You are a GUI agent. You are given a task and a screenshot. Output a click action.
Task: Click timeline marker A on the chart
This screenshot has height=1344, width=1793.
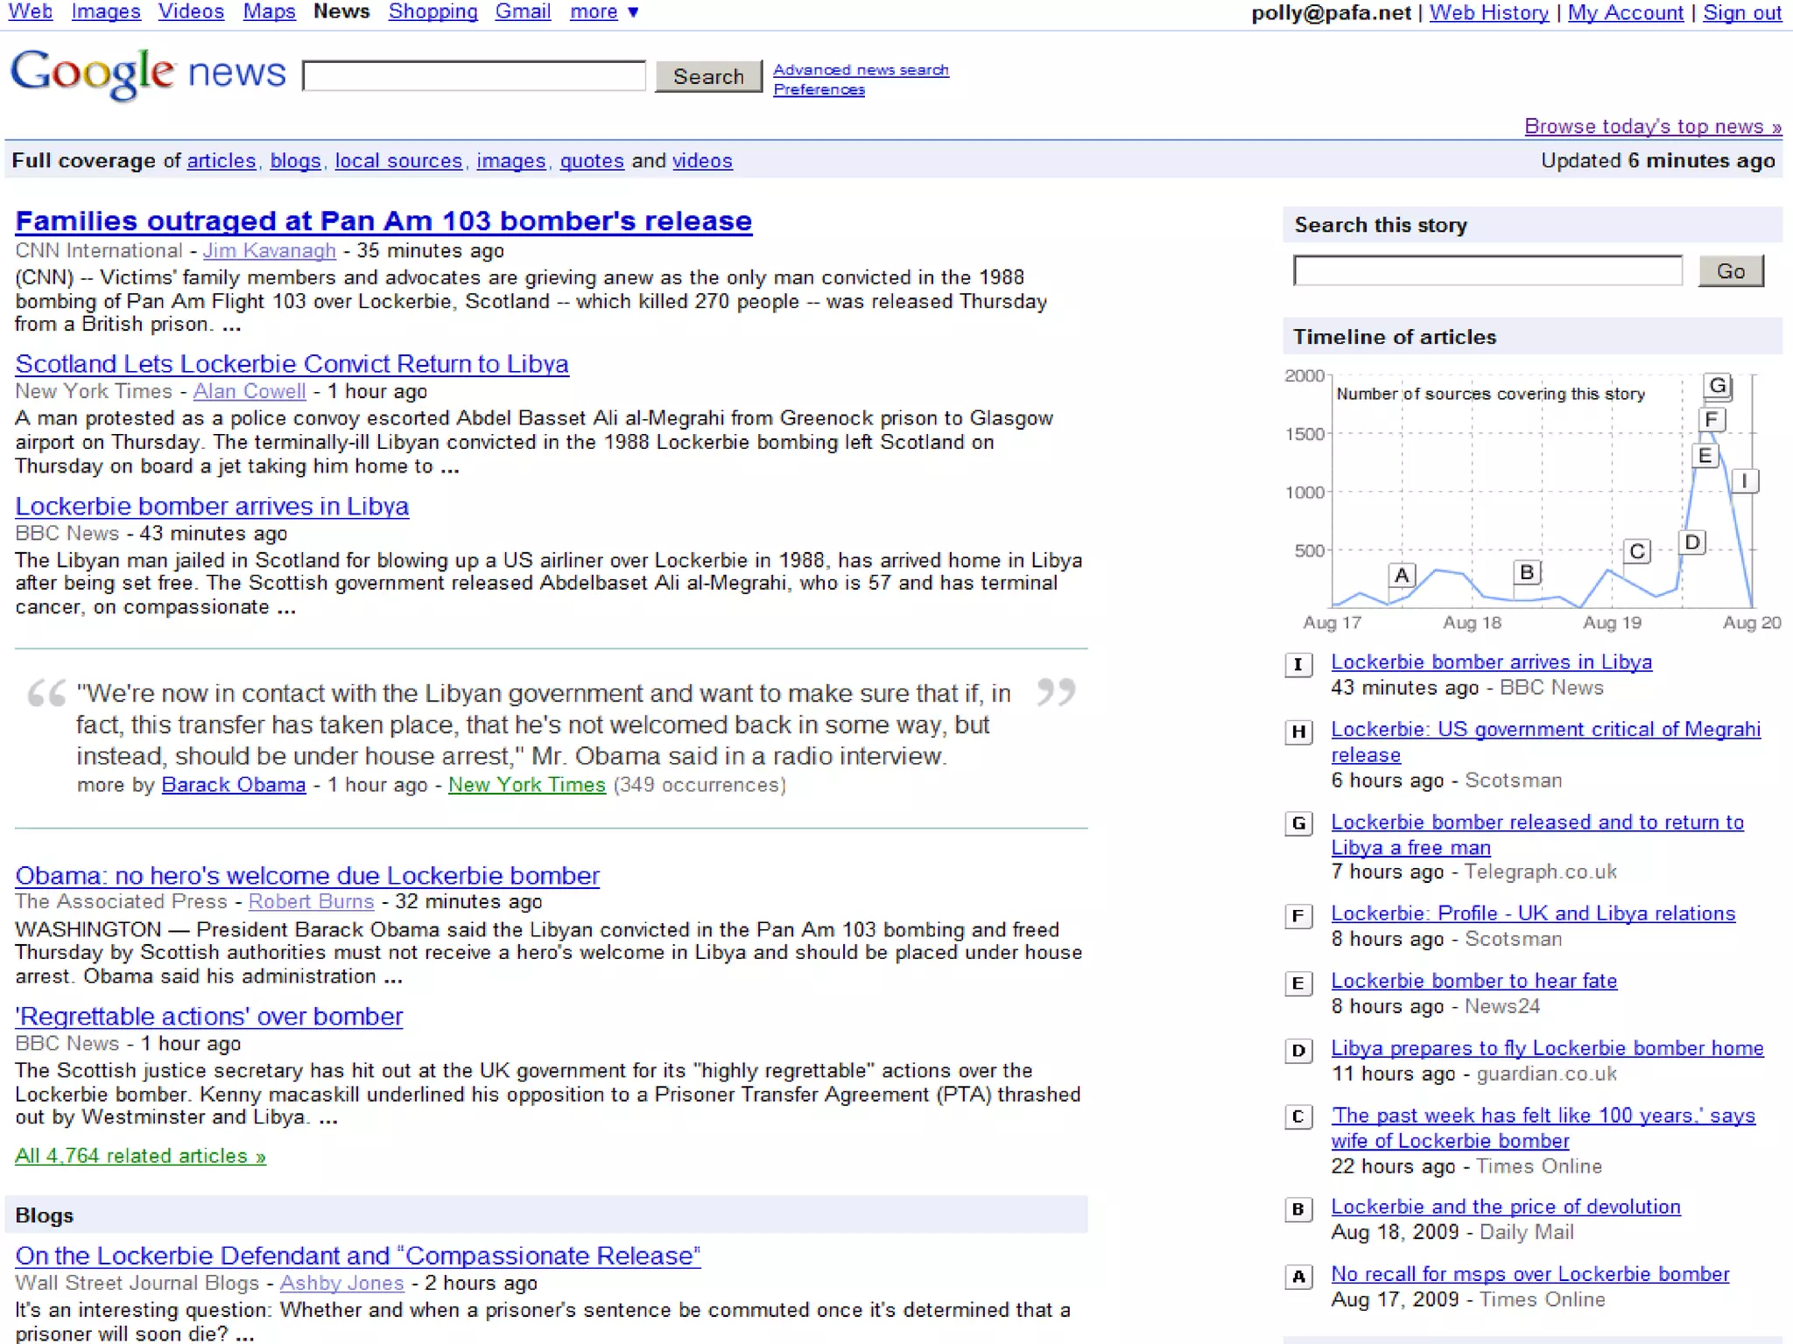pyautogui.click(x=1402, y=575)
